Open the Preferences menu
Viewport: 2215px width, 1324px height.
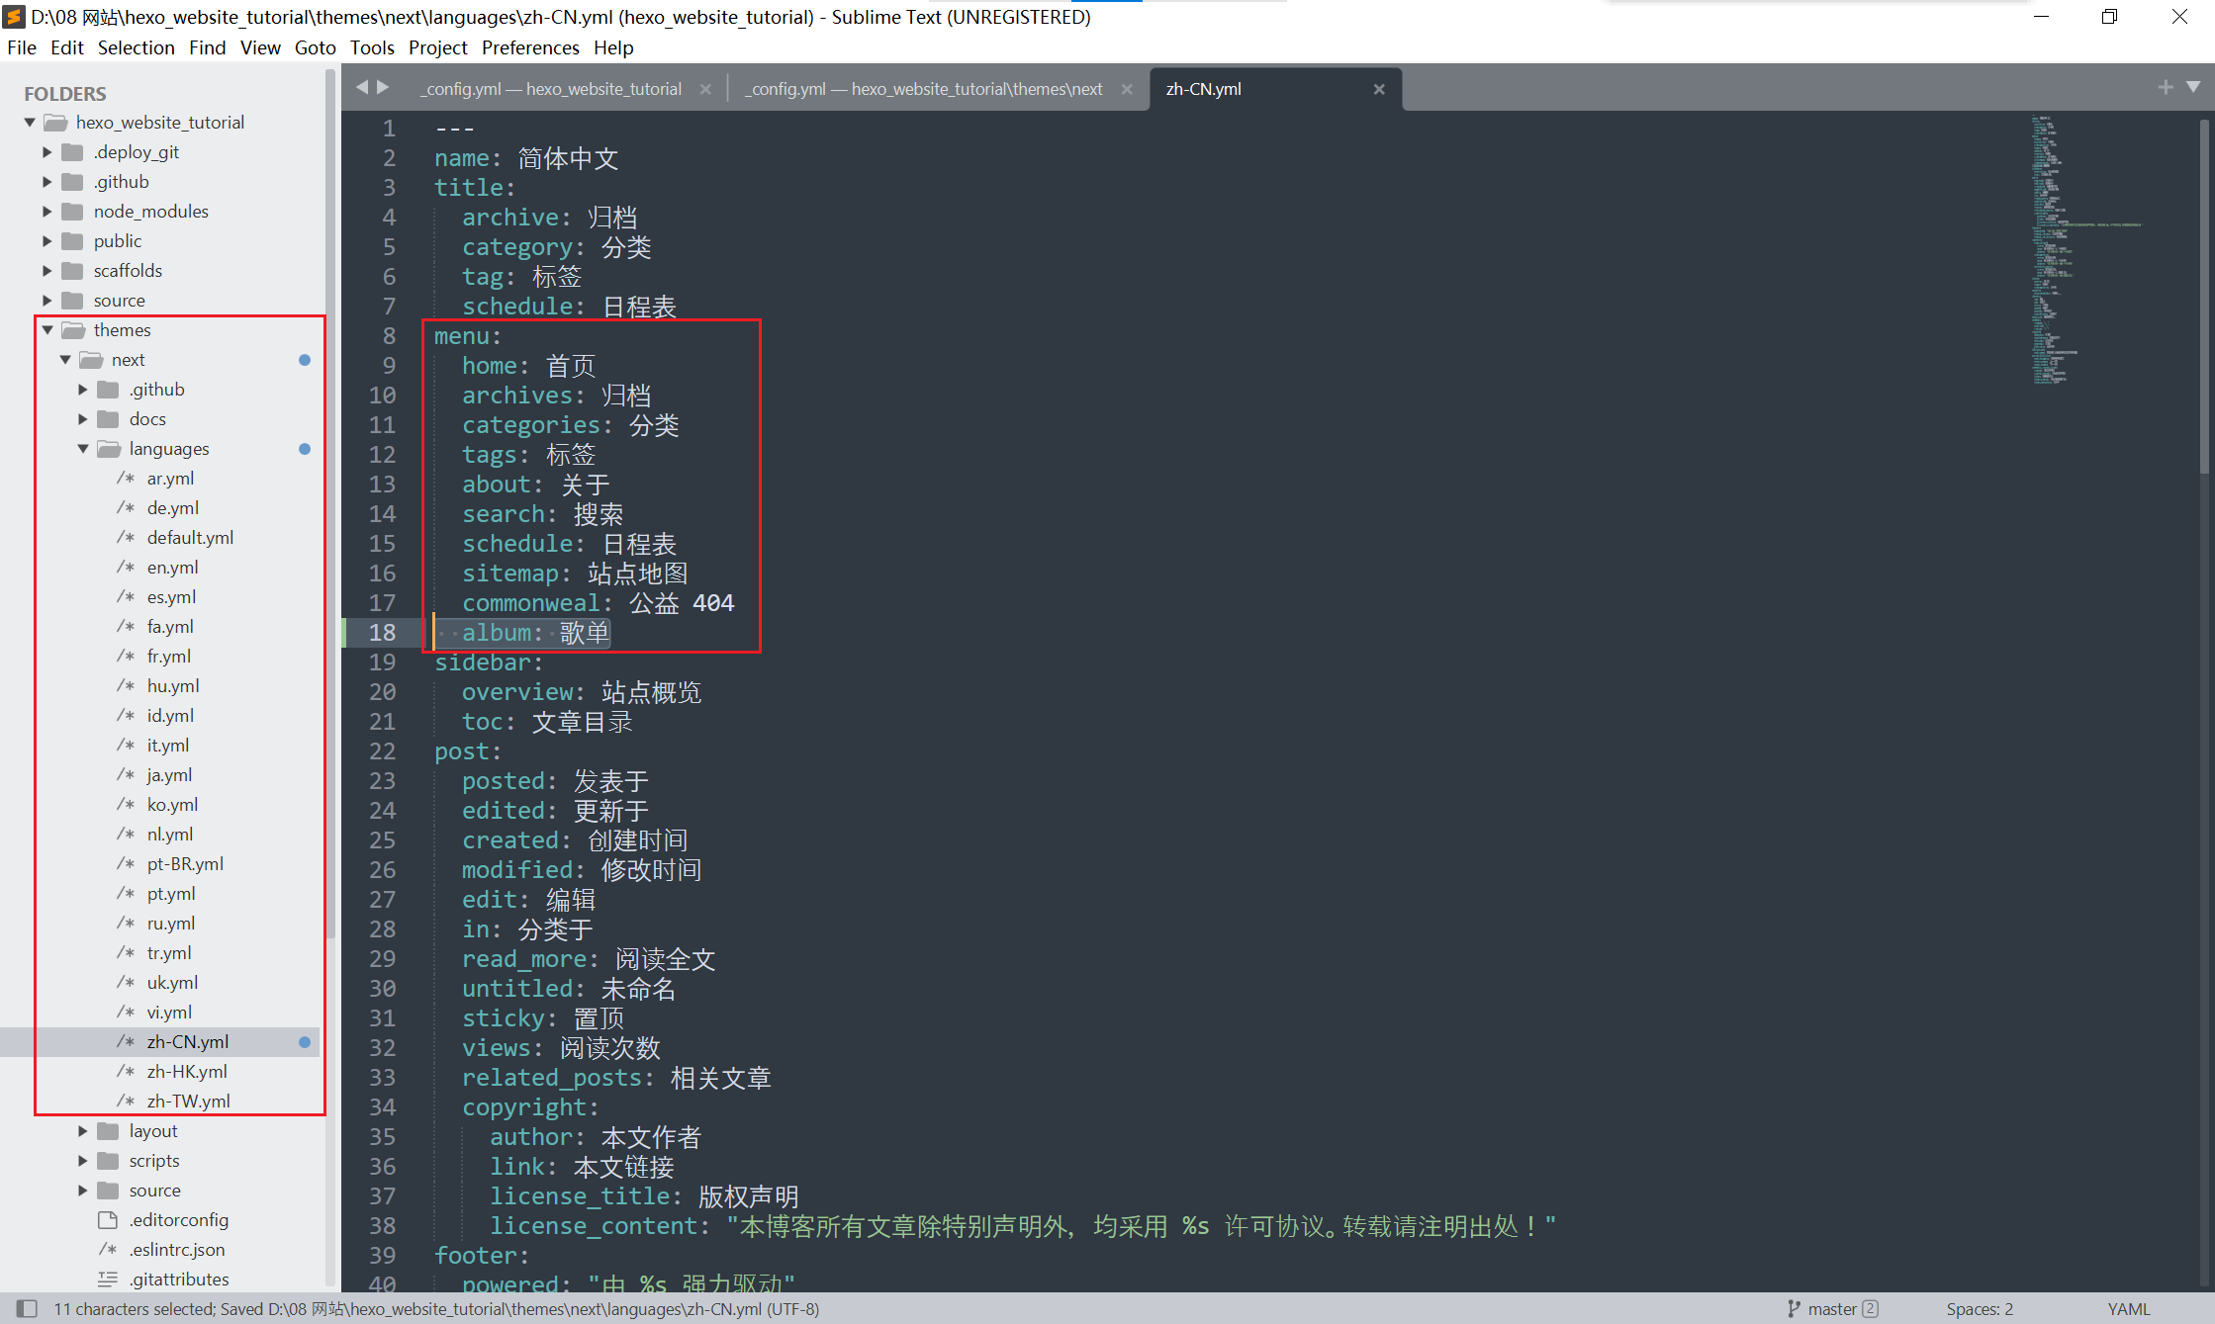[x=529, y=47]
